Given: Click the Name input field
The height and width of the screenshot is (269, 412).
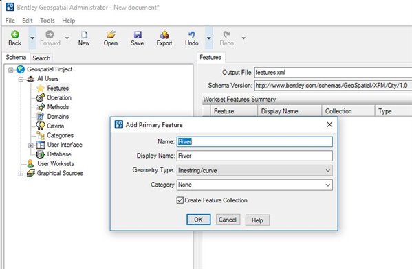Looking at the screenshot, I should [x=254, y=141].
